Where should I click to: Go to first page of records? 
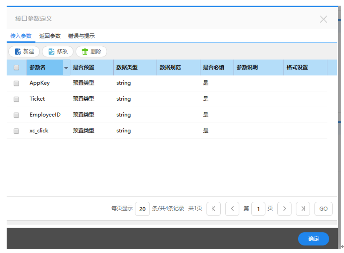213,209
